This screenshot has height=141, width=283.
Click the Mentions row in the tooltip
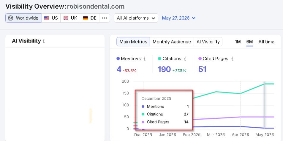click(x=165, y=106)
